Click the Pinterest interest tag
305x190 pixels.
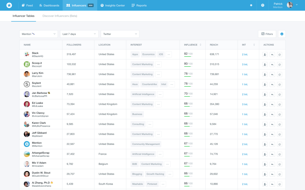(152, 184)
